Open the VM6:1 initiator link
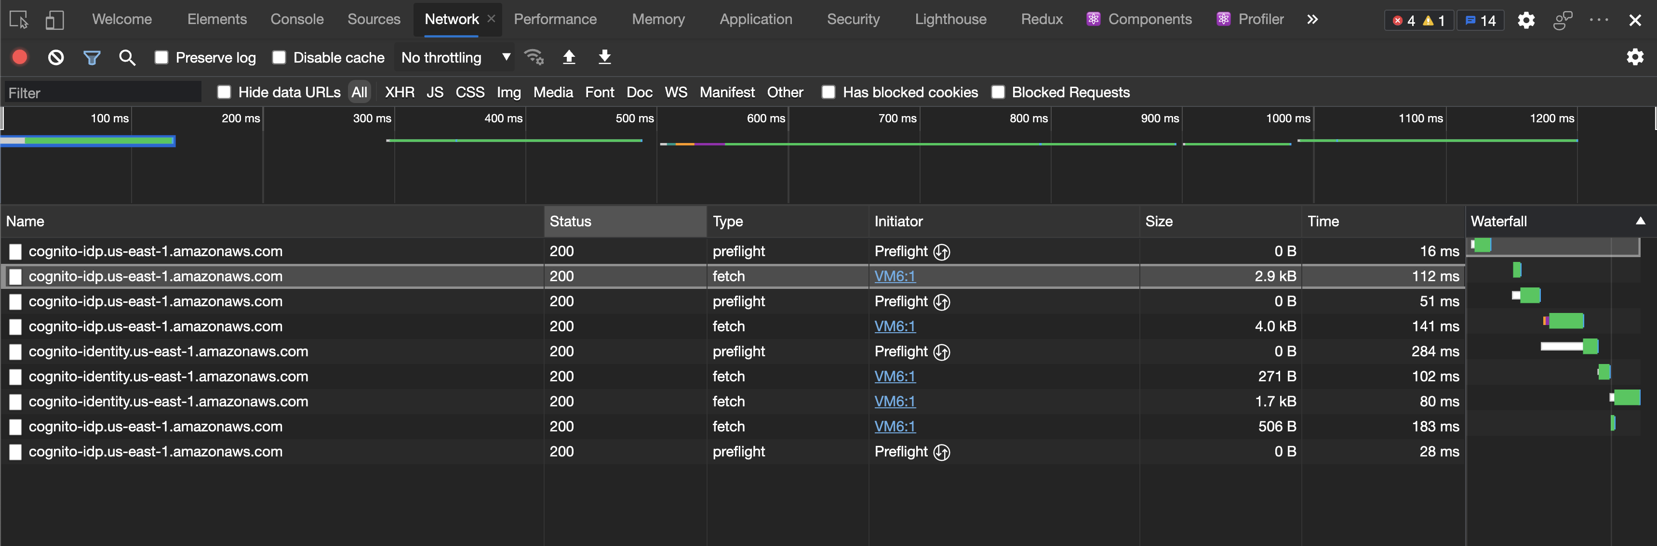Screen dimensions: 1657x546 [894, 276]
